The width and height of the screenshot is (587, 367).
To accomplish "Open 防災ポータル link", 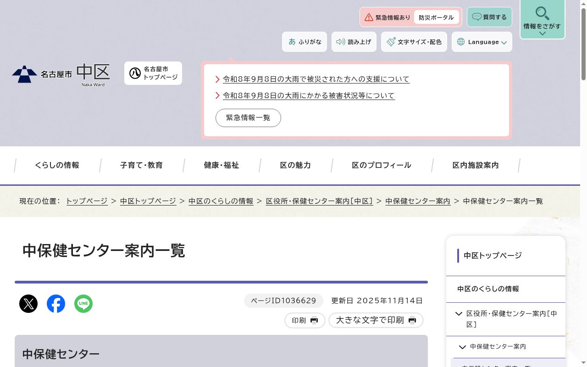I will [x=436, y=17].
